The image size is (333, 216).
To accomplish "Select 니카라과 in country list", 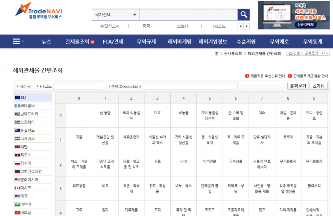I will click(x=33, y=138).
